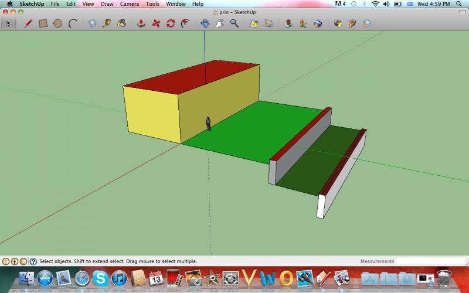The image size is (469, 293).
Task: Open the Trash in the Dock
Action: [444, 278]
